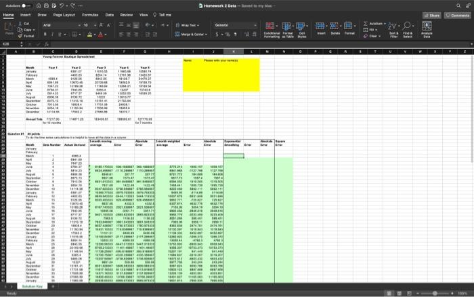Click the Undo arrow icon

pyautogui.click(x=62, y=5)
